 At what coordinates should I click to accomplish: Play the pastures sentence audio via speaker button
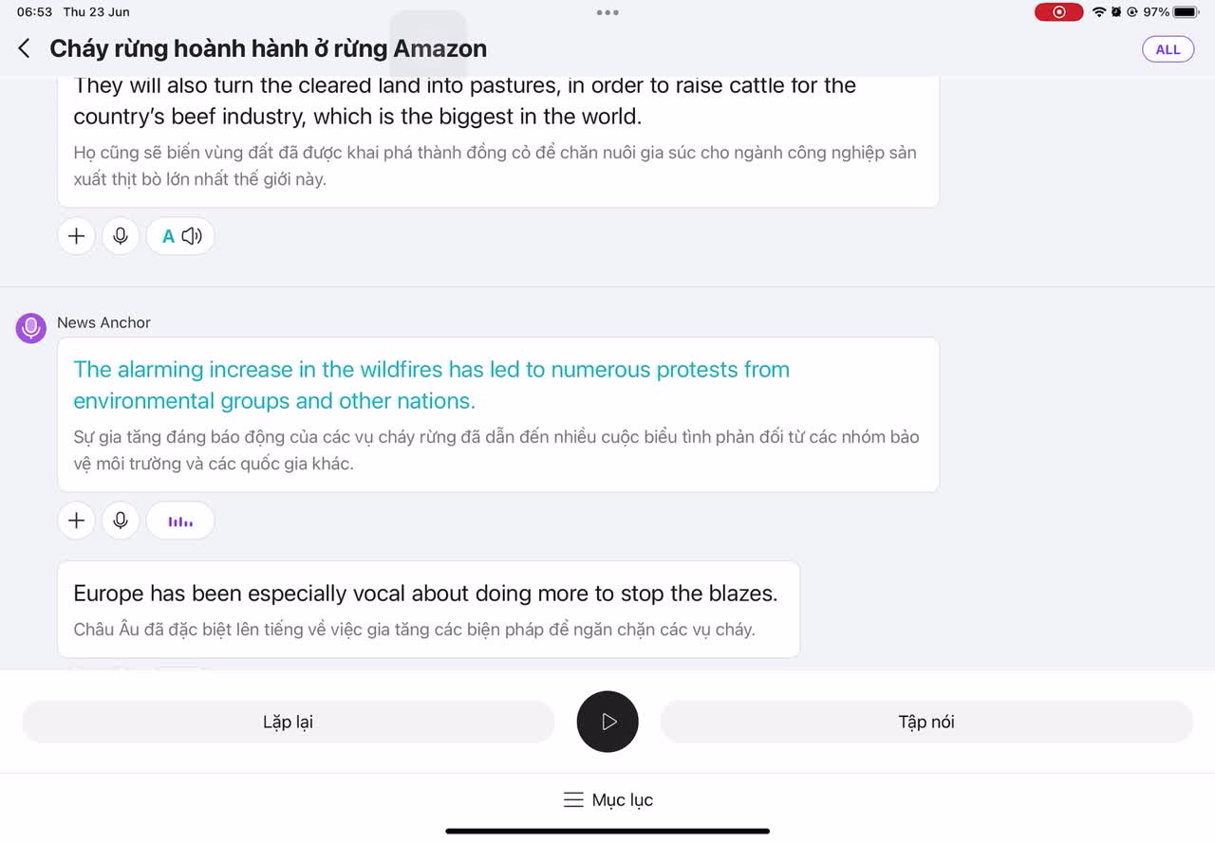[180, 236]
